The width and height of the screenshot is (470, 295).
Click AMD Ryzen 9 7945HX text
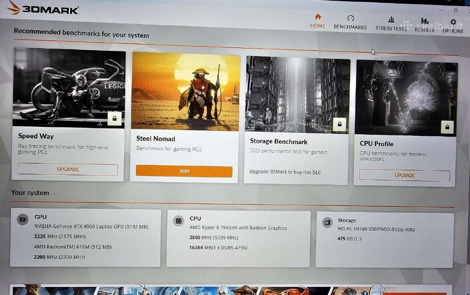[238, 228]
